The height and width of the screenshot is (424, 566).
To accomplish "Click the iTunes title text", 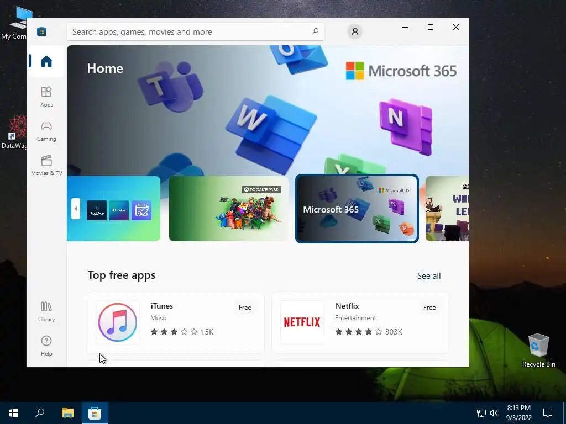I will 162,306.
